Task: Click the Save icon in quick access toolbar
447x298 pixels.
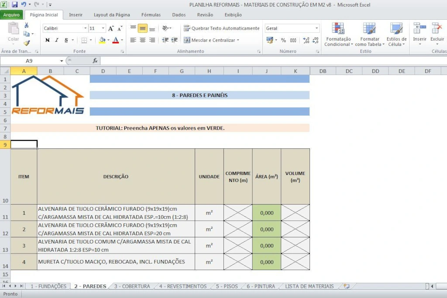Action: tap(14, 4)
